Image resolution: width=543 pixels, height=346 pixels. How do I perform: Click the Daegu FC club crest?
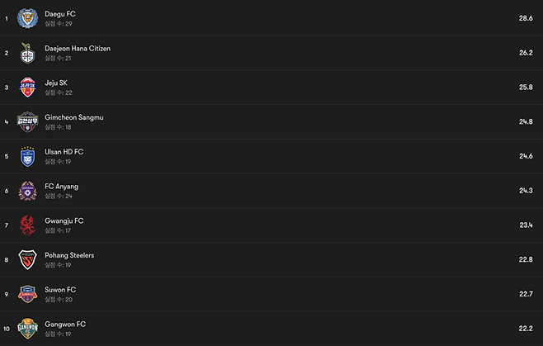[x=27, y=17]
